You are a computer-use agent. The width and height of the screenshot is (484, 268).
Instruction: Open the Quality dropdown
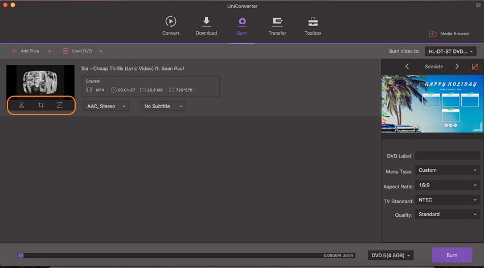tap(447, 215)
